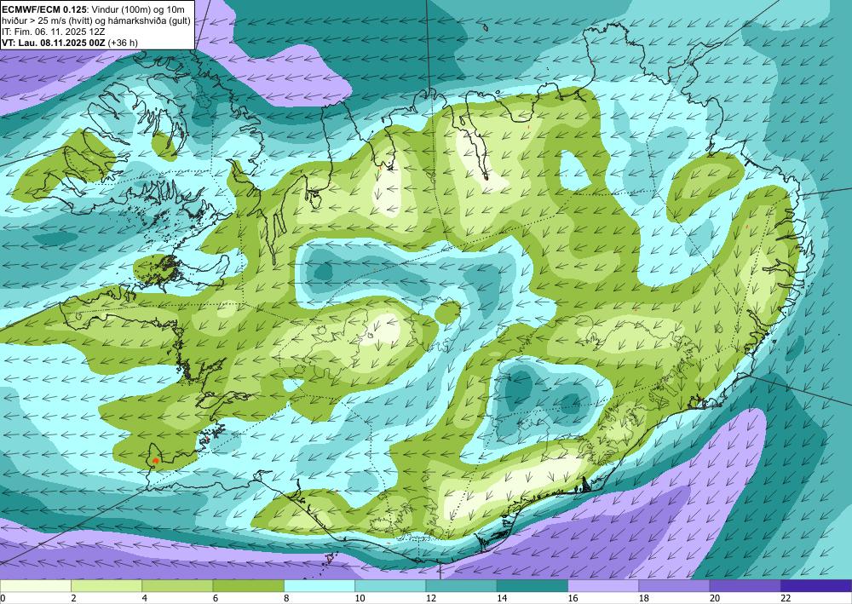Click the pale yellow 0–2 legend swatch
The image size is (852, 604).
35,586
